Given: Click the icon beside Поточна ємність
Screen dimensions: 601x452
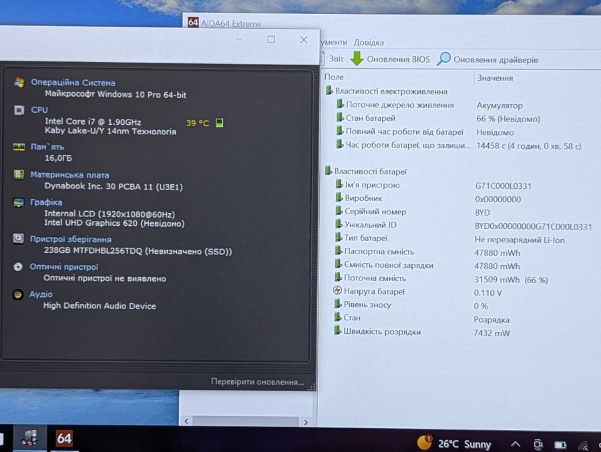Looking at the screenshot, I should (338, 277).
